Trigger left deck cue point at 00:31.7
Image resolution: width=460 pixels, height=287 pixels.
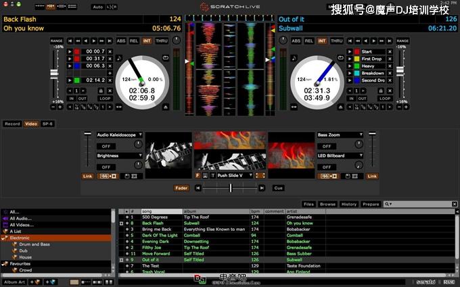[x=70, y=59]
